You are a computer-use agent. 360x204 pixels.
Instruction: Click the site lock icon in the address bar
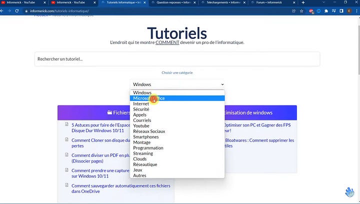26,11
